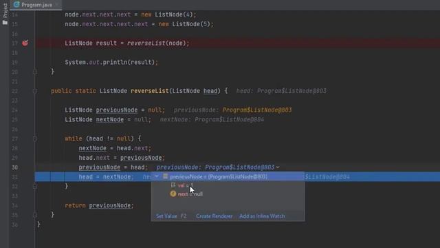
Task: Click 'head.next = previousNode;' on line 29
Action: [122, 158]
